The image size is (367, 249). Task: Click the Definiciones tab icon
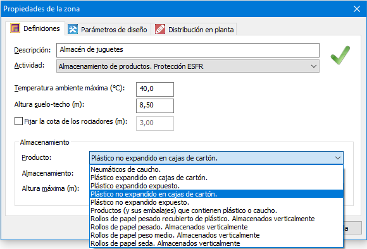click(15, 28)
